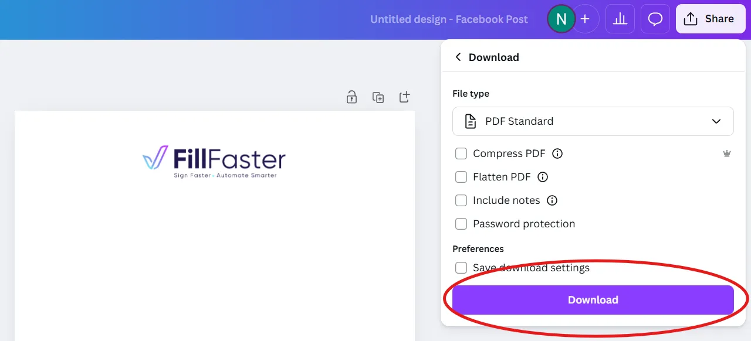Open the PDF Standard file type dropdown
The image size is (751, 341).
[x=593, y=121]
